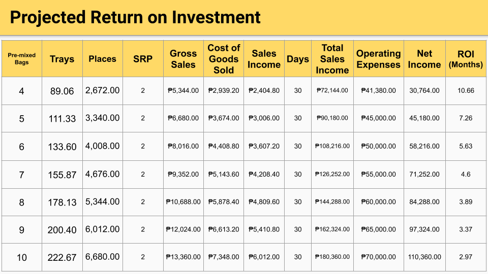Click the Gross Sales cell ₱12,024.00
Viewport: 488px width, 274px height.
(184, 229)
